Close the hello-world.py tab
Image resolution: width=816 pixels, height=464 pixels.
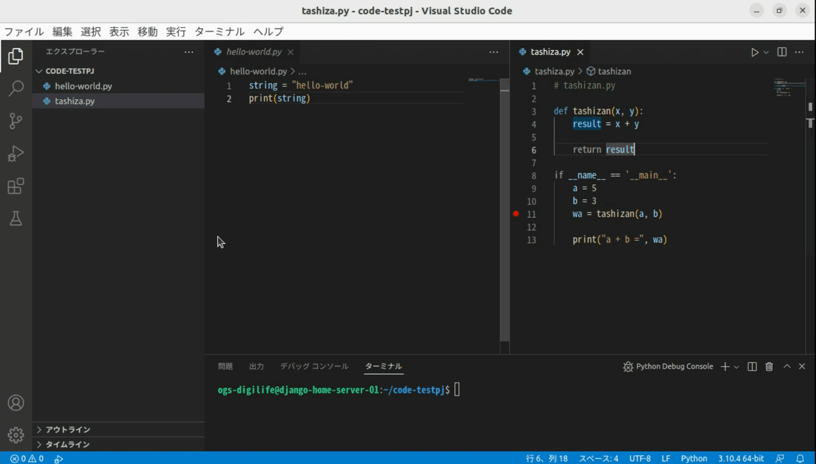coord(290,52)
